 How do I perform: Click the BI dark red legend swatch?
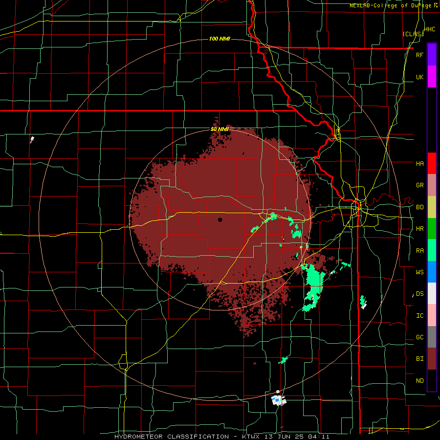tap(432, 359)
